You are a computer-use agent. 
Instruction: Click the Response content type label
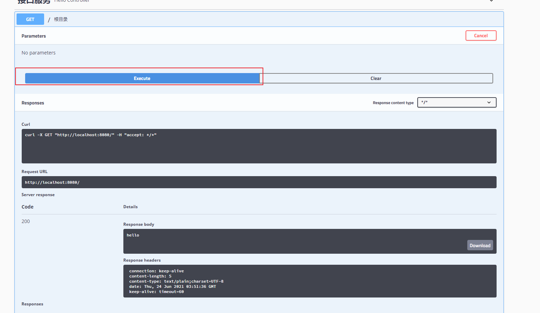pos(393,103)
